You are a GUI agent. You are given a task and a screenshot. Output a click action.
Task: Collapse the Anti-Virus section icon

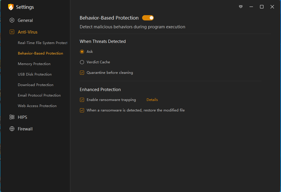[12, 32]
